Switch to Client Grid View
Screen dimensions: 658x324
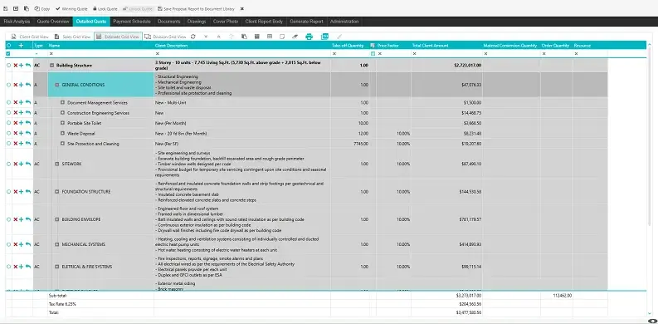click(x=30, y=37)
